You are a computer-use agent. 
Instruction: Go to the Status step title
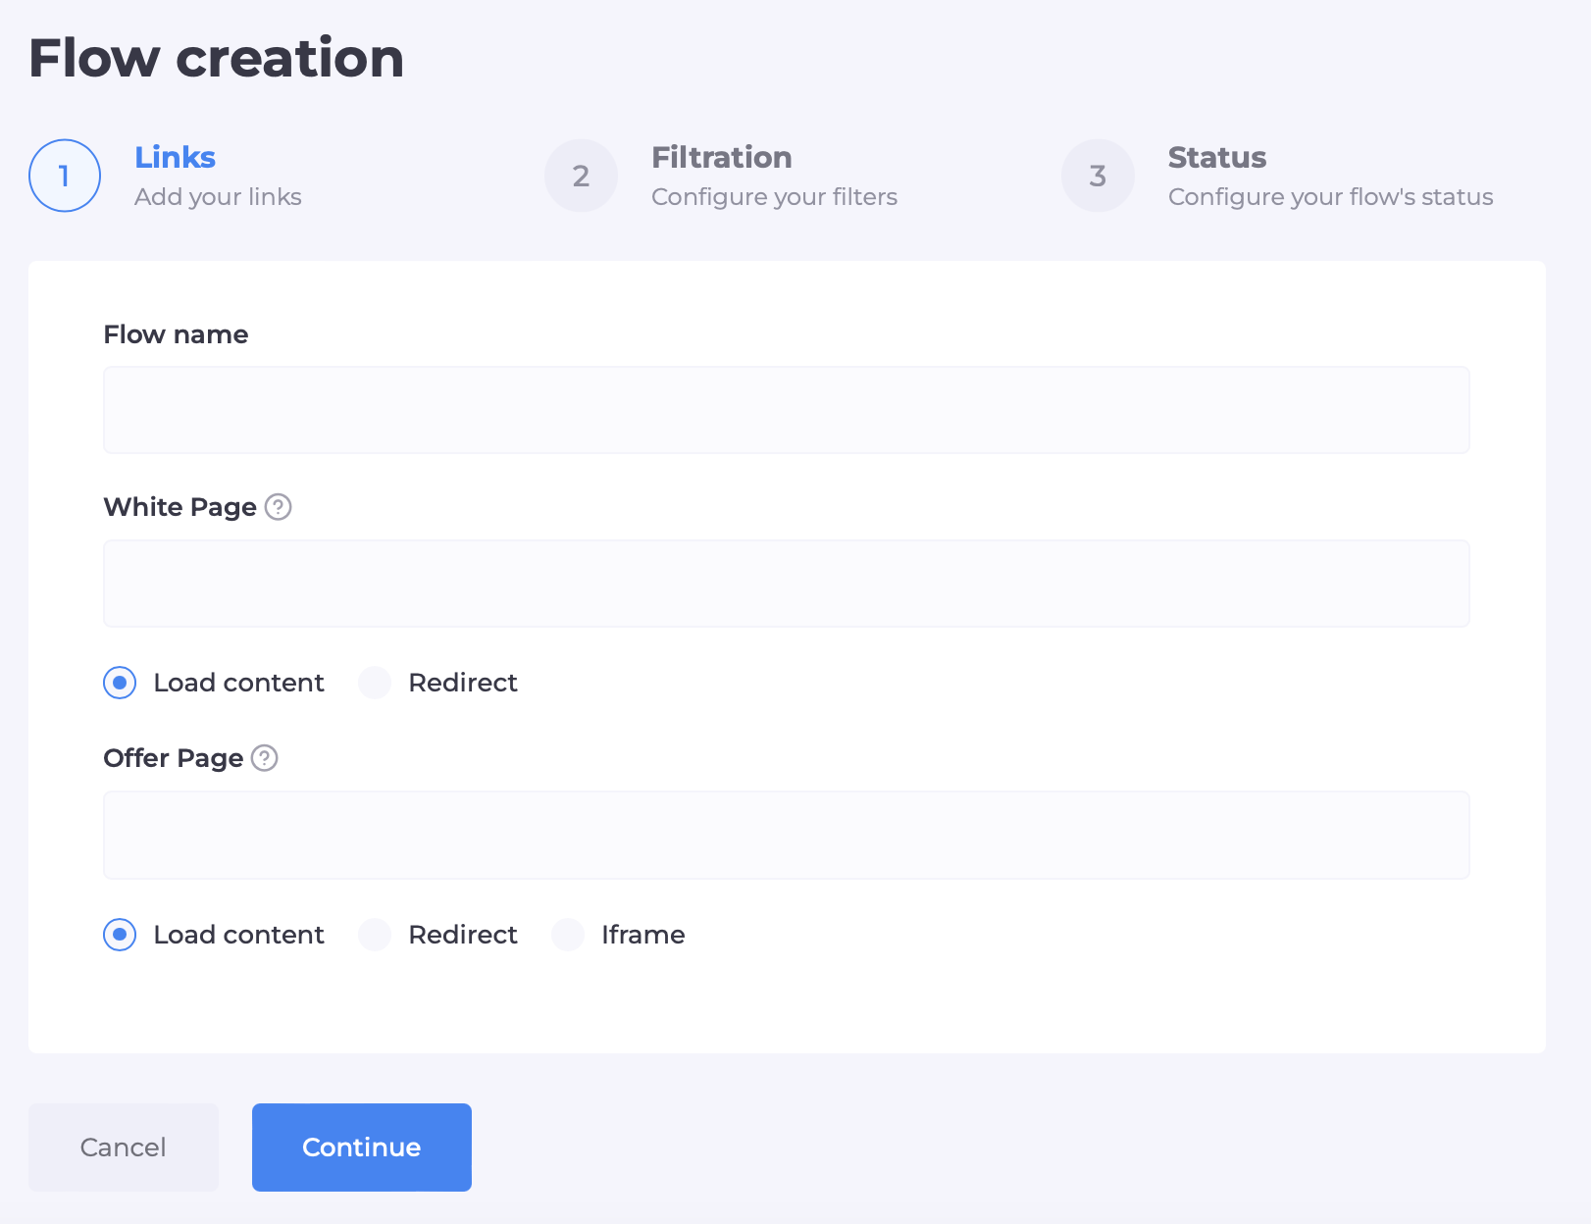point(1216,157)
